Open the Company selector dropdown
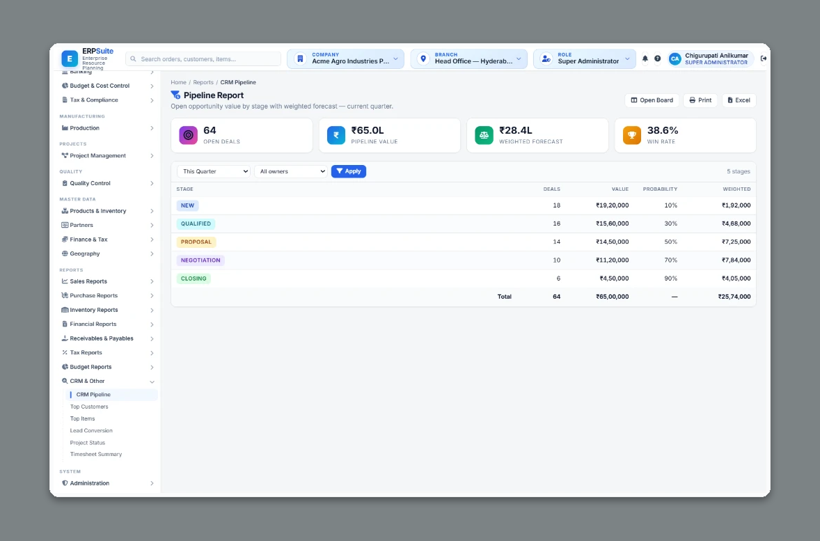 click(x=346, y=58)
